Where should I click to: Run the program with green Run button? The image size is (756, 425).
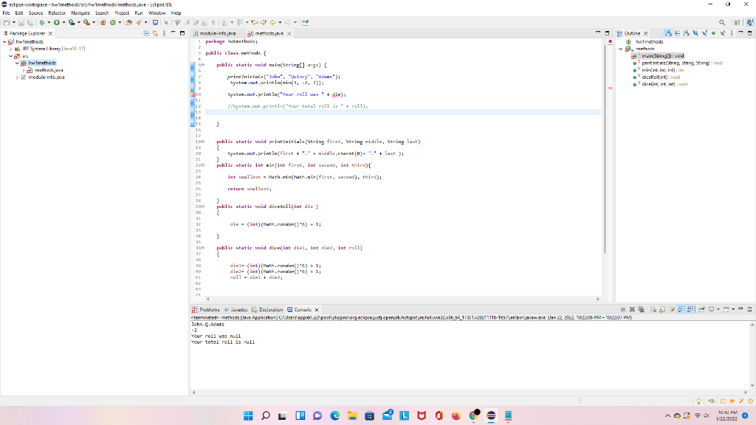(56, 22)
